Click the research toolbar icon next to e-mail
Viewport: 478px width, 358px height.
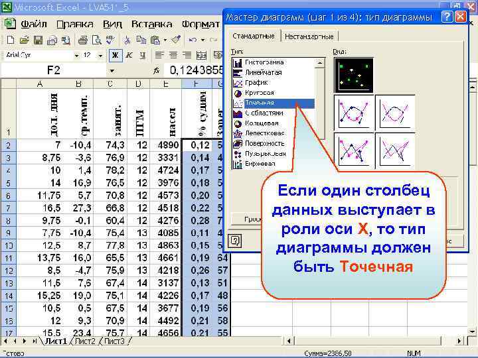coord(66,40)
